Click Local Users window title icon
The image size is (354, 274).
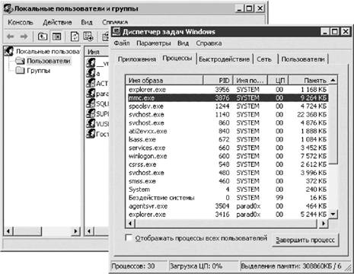pyautogui.click(x=8, y=9)
